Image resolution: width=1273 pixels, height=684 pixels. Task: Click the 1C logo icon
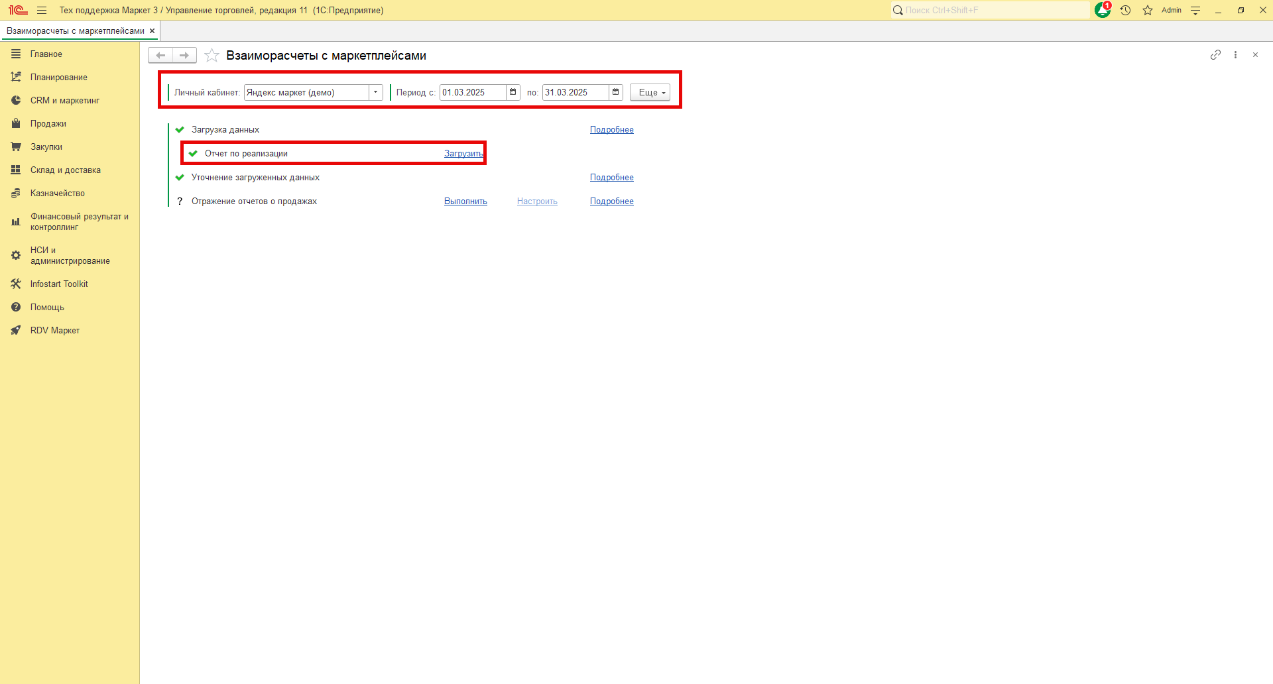tap(18, 10)
